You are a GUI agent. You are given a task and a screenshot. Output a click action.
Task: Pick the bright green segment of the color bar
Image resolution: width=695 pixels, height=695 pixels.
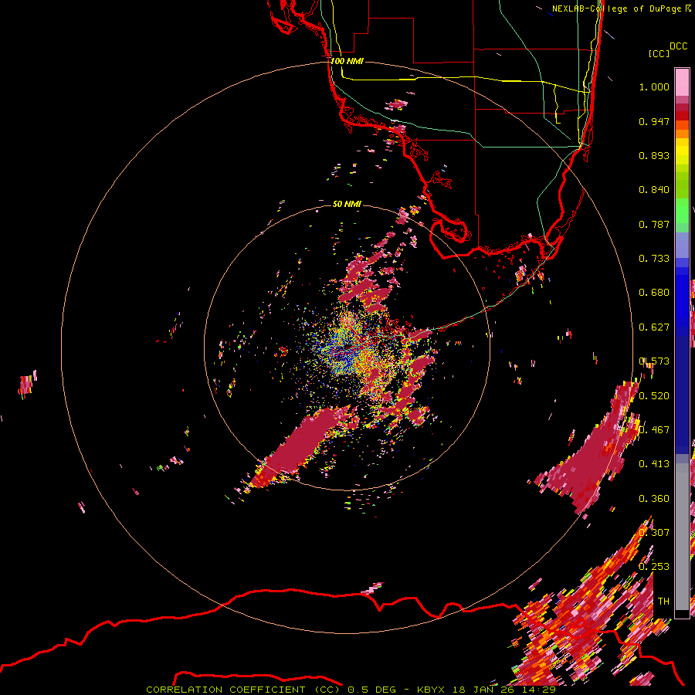pyautogui.click(x=682, y=211)
